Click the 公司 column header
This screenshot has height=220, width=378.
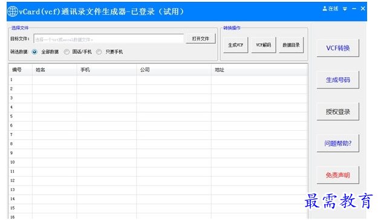(x=174, y=70)
